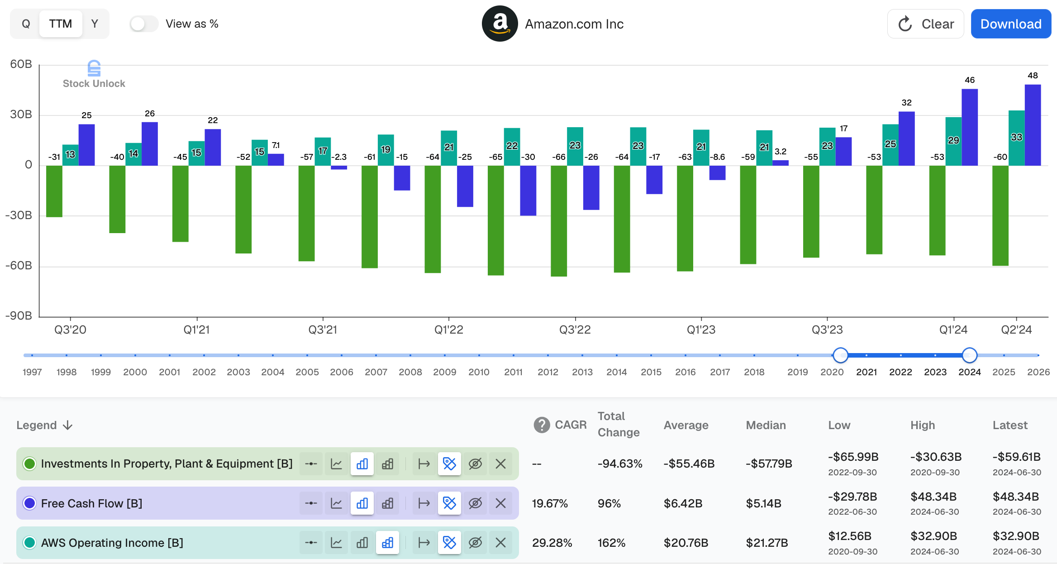Click the Amazon.com Inc company name
The image size is (1057, 564).
[x=574, y=24]
